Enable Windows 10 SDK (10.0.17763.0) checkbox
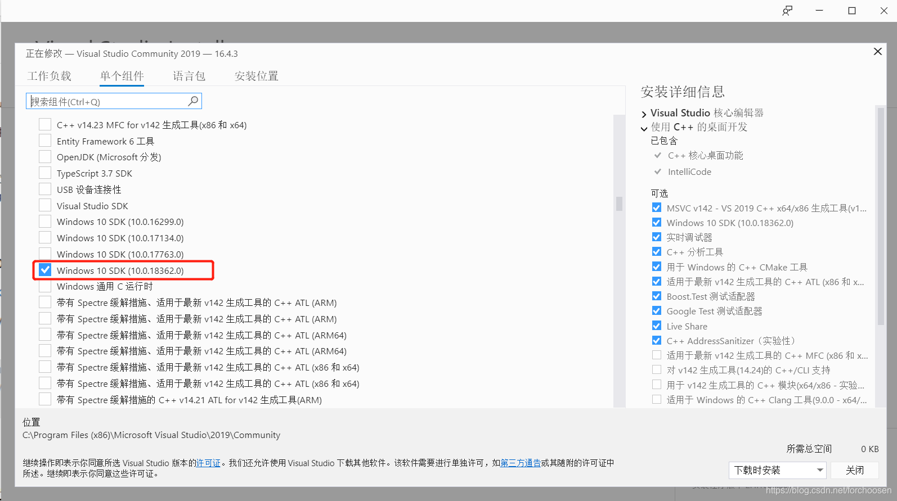Image resolution: width=897 pixels, height=501 pixels. click(x=45, y=254)
